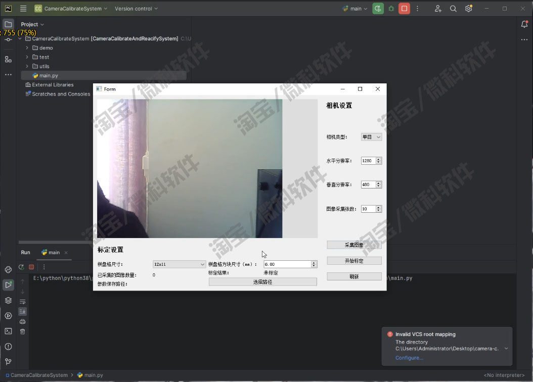Screen dimensions: 533x382
Task: Decrease 垂直分辨率 with down arrow
Action: click(378, 186)
